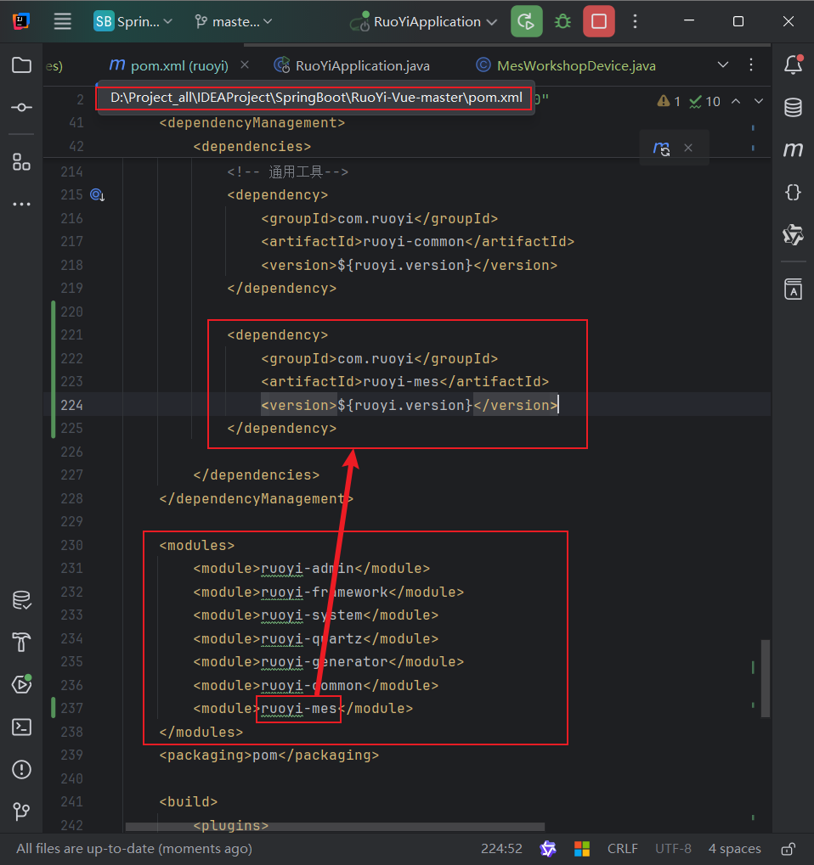The image size is (814, 865).
Task: Open the database changes tool window on left sidebar
Action: click(x=21, y=600)
